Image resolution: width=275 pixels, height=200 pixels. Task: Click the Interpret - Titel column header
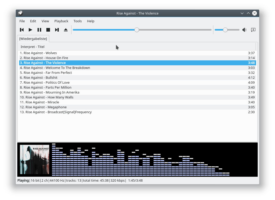[x=137, y=47]
